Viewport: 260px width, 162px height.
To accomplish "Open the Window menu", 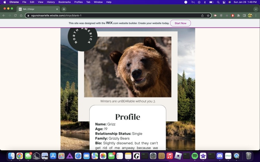I will 98,2.
